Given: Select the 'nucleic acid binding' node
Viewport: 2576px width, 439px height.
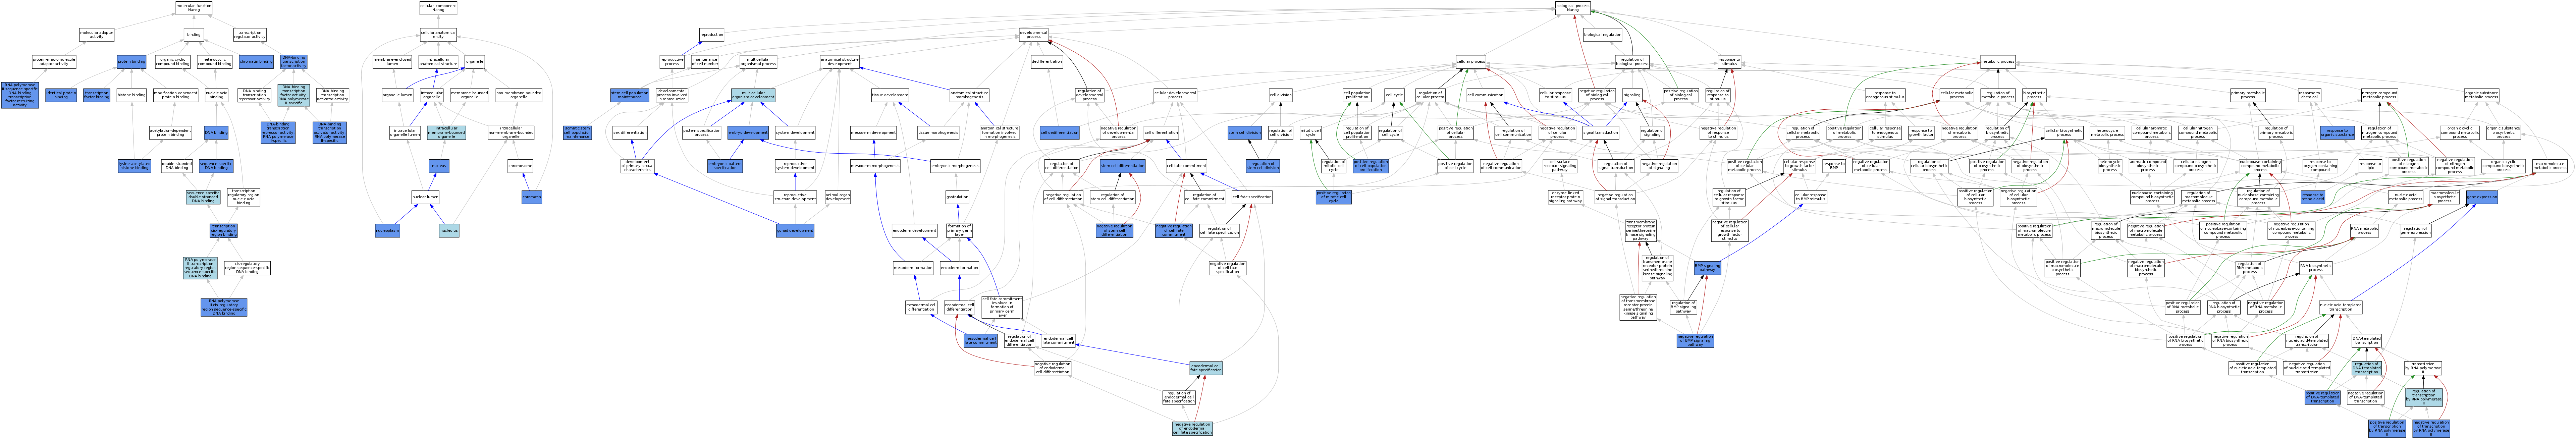Looking at the screenshot, I should click(217, 95).
